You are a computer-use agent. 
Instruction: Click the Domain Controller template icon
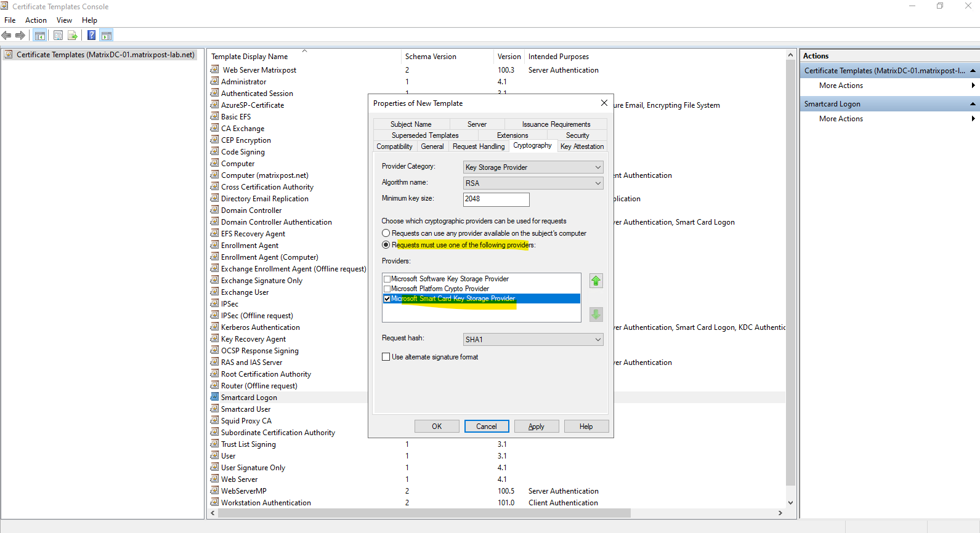[214, 210]
